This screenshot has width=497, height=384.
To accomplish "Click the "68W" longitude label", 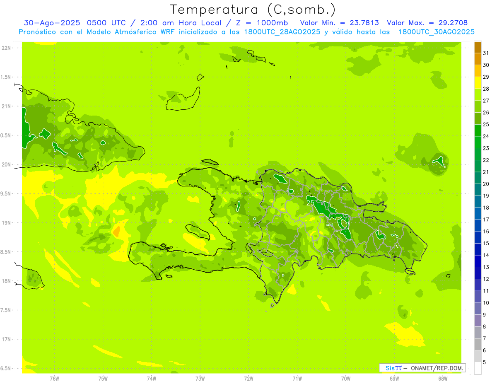I will click(443, 379).
